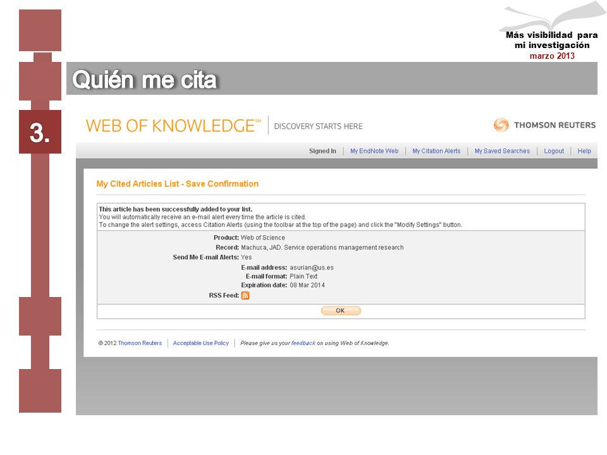The height and width of the screenshot is (455, 607).
Task: Open My EndNote Web link
Action: point(374,151)
